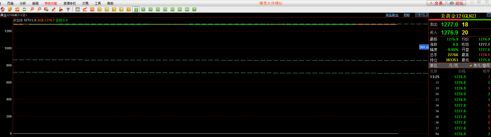The height and width of the screenshot is (137, 491).
Task: Click the Home icon in toolbar
Action: click(3, 9)
